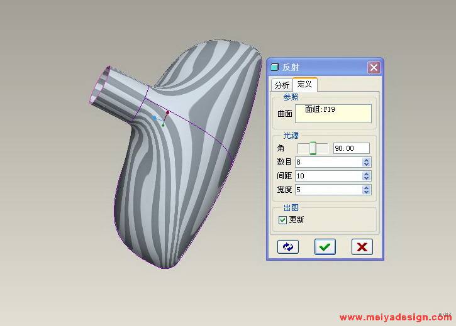Confirm with the green checkmark button
Viewport: 456px width, 326px height.
(325, 247)
